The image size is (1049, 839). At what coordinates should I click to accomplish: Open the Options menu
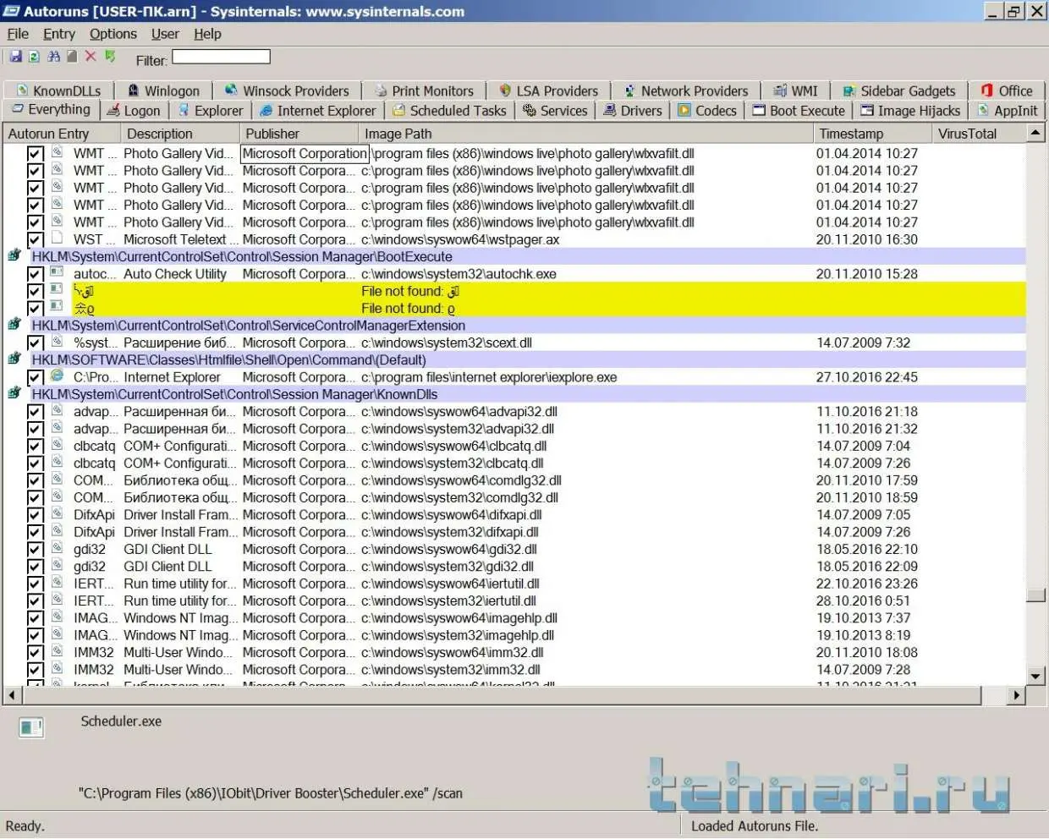[113, 34]
